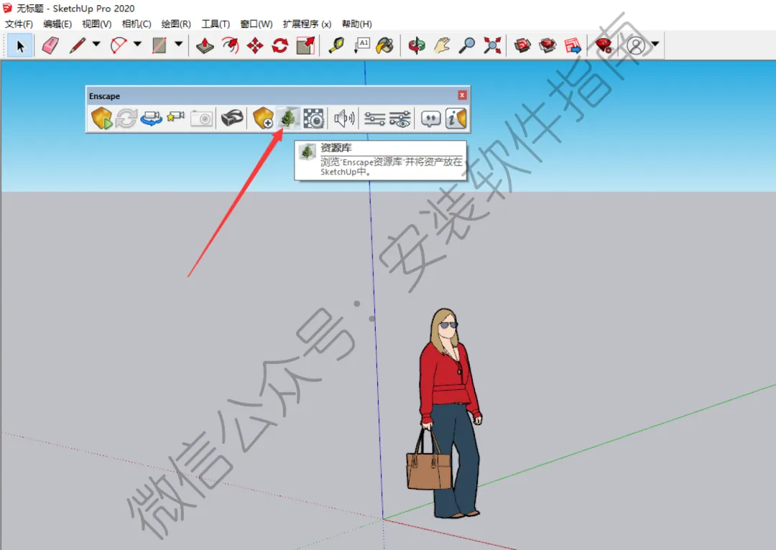Open the 编辑(E) menu
This screenshot has height=550, width=776.
pyautogui.click(x=57, y=24)
